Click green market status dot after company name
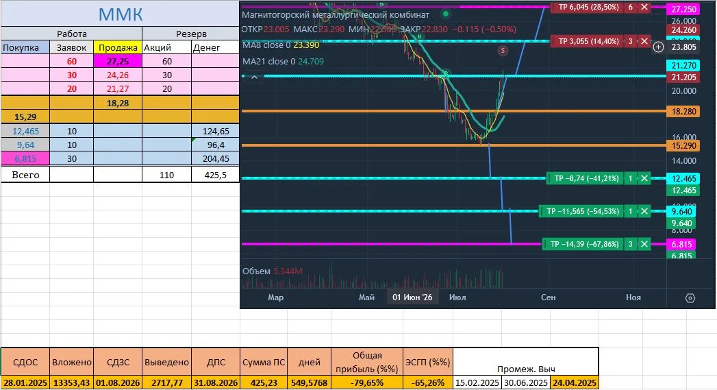This screenshot has width=717, height=390. pyautogui.click(x=446, y=14)
